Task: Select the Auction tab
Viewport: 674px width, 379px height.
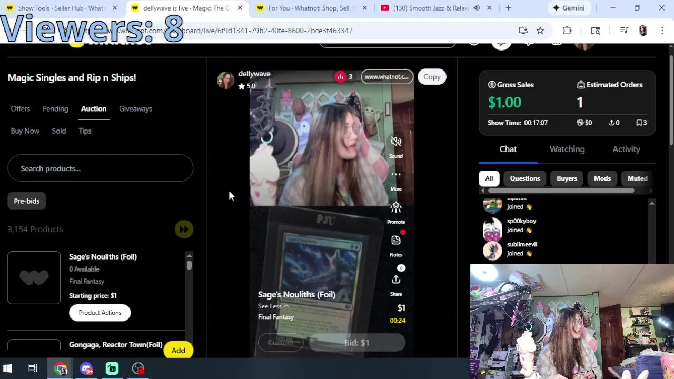Action: point(94,108)
